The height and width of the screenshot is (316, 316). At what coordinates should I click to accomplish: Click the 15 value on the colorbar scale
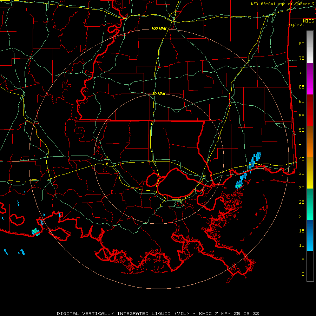click(x=302, y=231)
